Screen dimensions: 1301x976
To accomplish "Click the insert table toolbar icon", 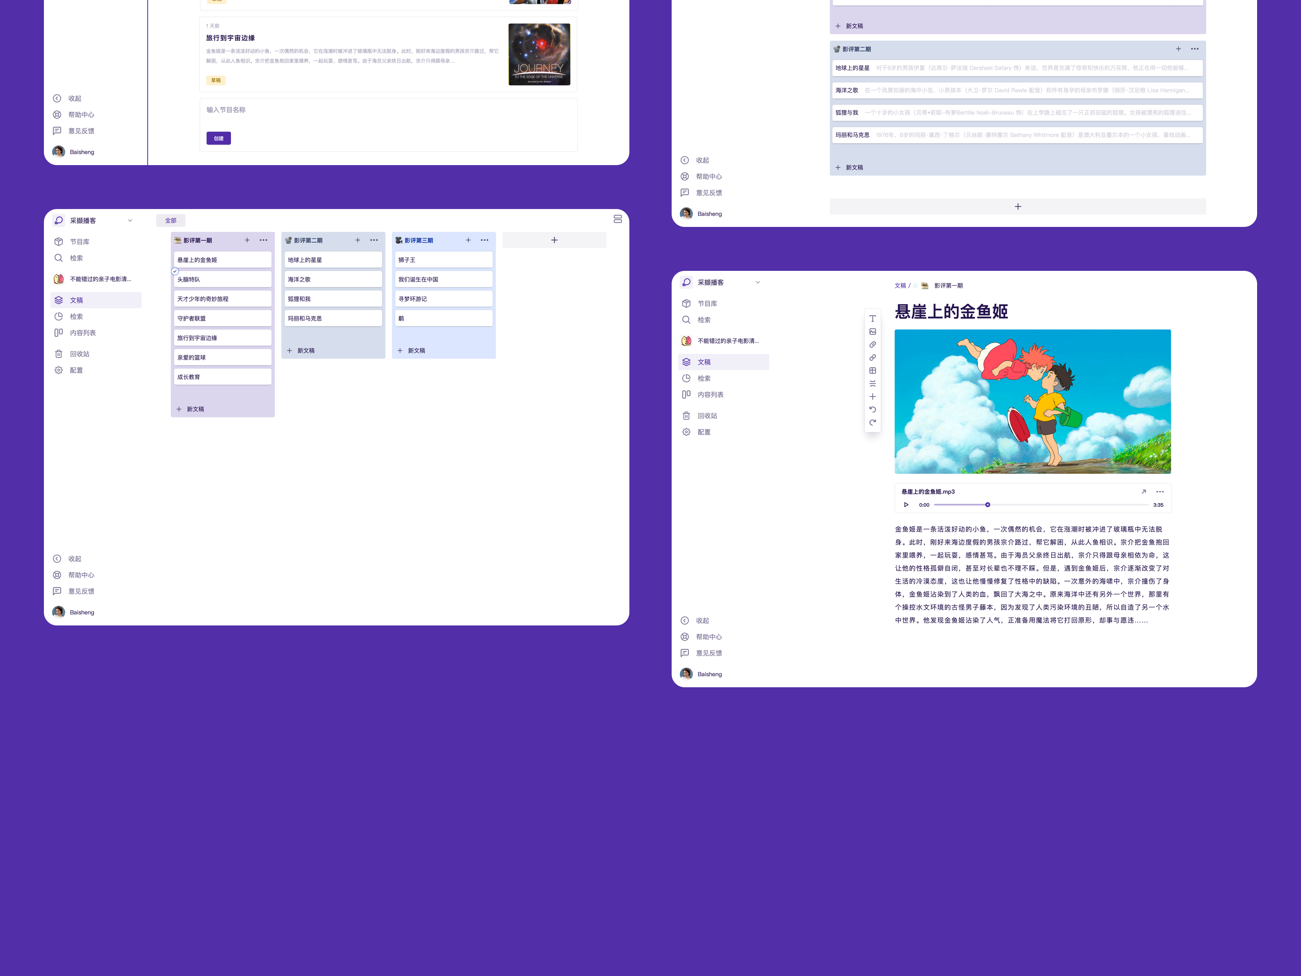I will (872, 370).
